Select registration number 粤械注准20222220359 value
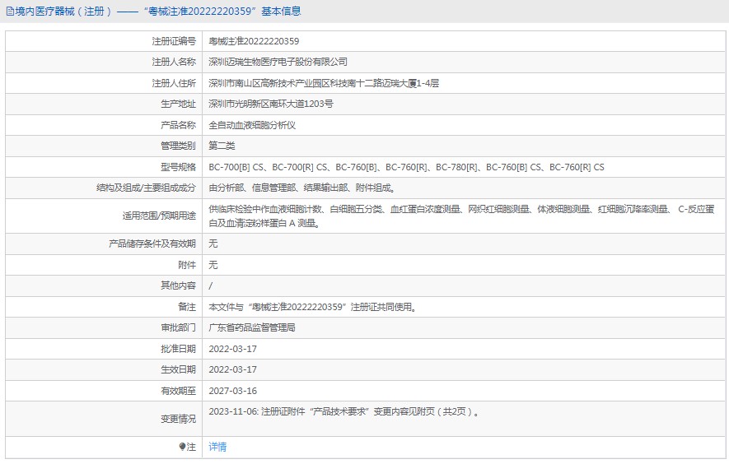Image resolution: width=729 pixels, height=464 pixels. tap(254, 41)
